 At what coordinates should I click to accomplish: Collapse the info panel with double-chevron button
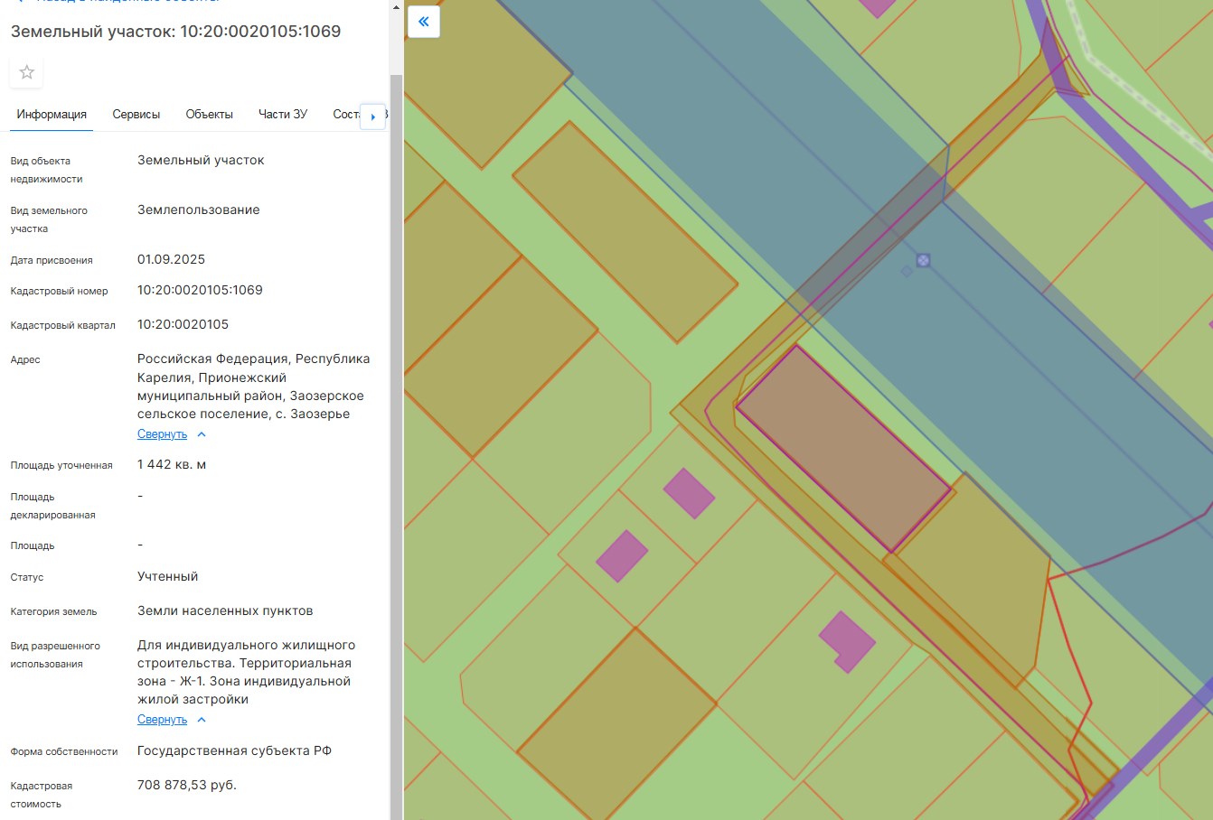point(424,22)
